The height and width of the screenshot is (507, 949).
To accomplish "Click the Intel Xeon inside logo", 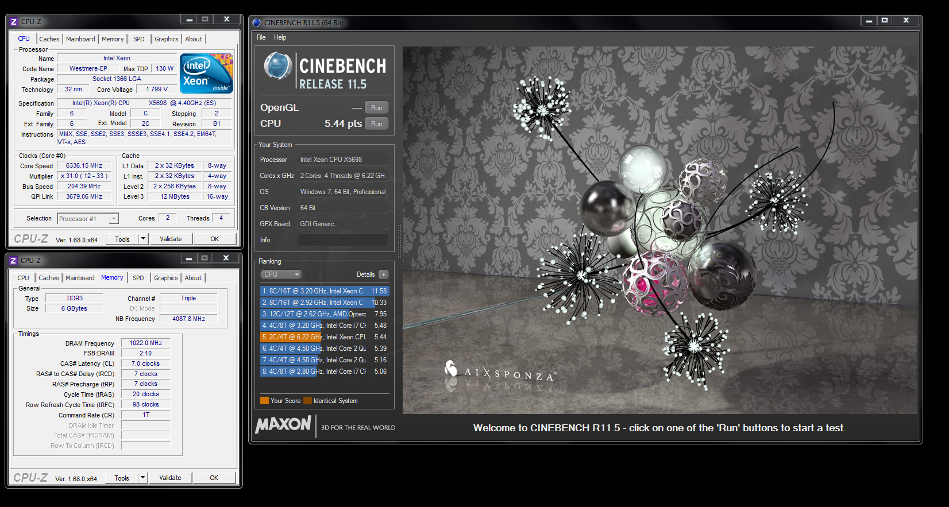I will (x=206, y=73).
